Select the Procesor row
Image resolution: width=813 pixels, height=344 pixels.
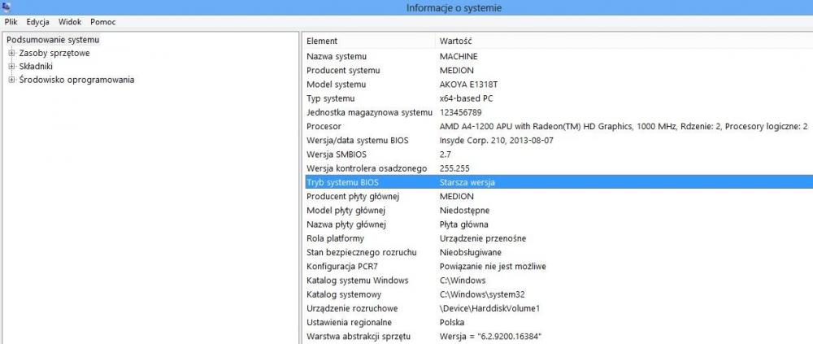[324, 126]
